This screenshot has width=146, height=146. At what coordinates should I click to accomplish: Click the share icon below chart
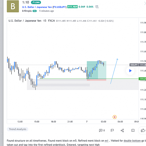click(x=122, y=131)
